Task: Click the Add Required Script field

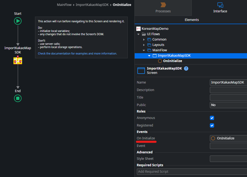Action: pos(192,172)
